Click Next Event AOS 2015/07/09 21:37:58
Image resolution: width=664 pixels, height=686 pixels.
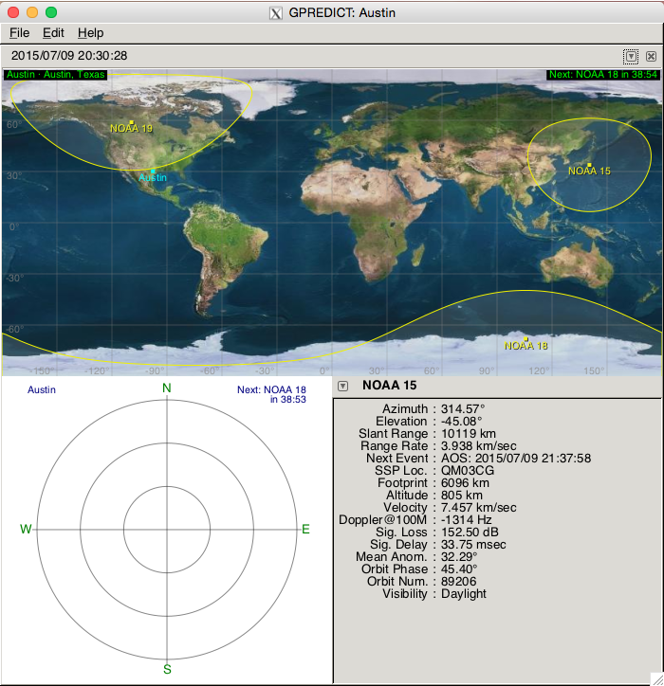pos(516,458)
